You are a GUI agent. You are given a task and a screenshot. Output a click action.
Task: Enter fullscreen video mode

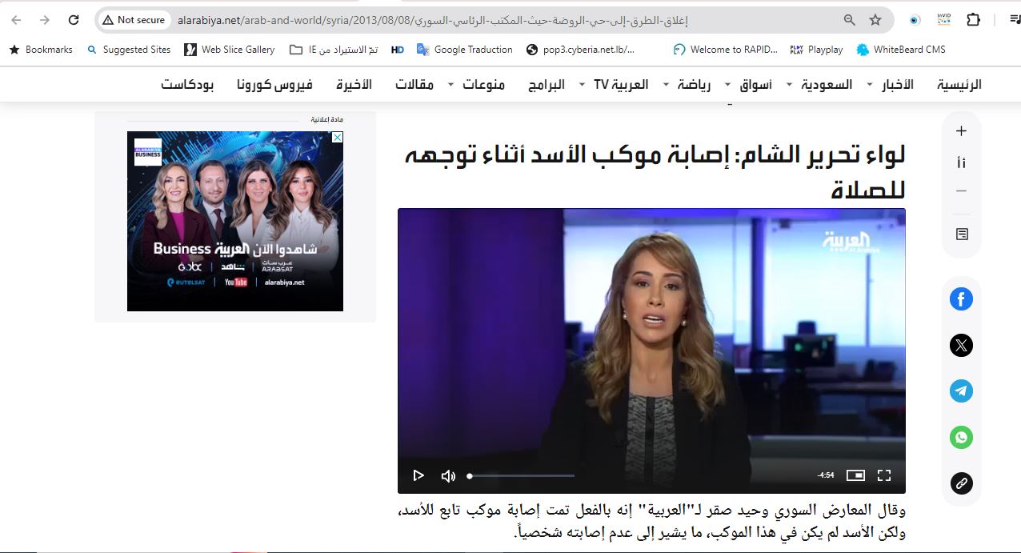pos(884,475)
